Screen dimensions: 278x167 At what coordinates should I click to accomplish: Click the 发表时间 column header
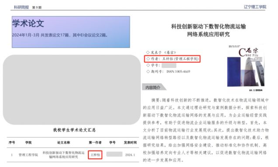pos(130,143)
